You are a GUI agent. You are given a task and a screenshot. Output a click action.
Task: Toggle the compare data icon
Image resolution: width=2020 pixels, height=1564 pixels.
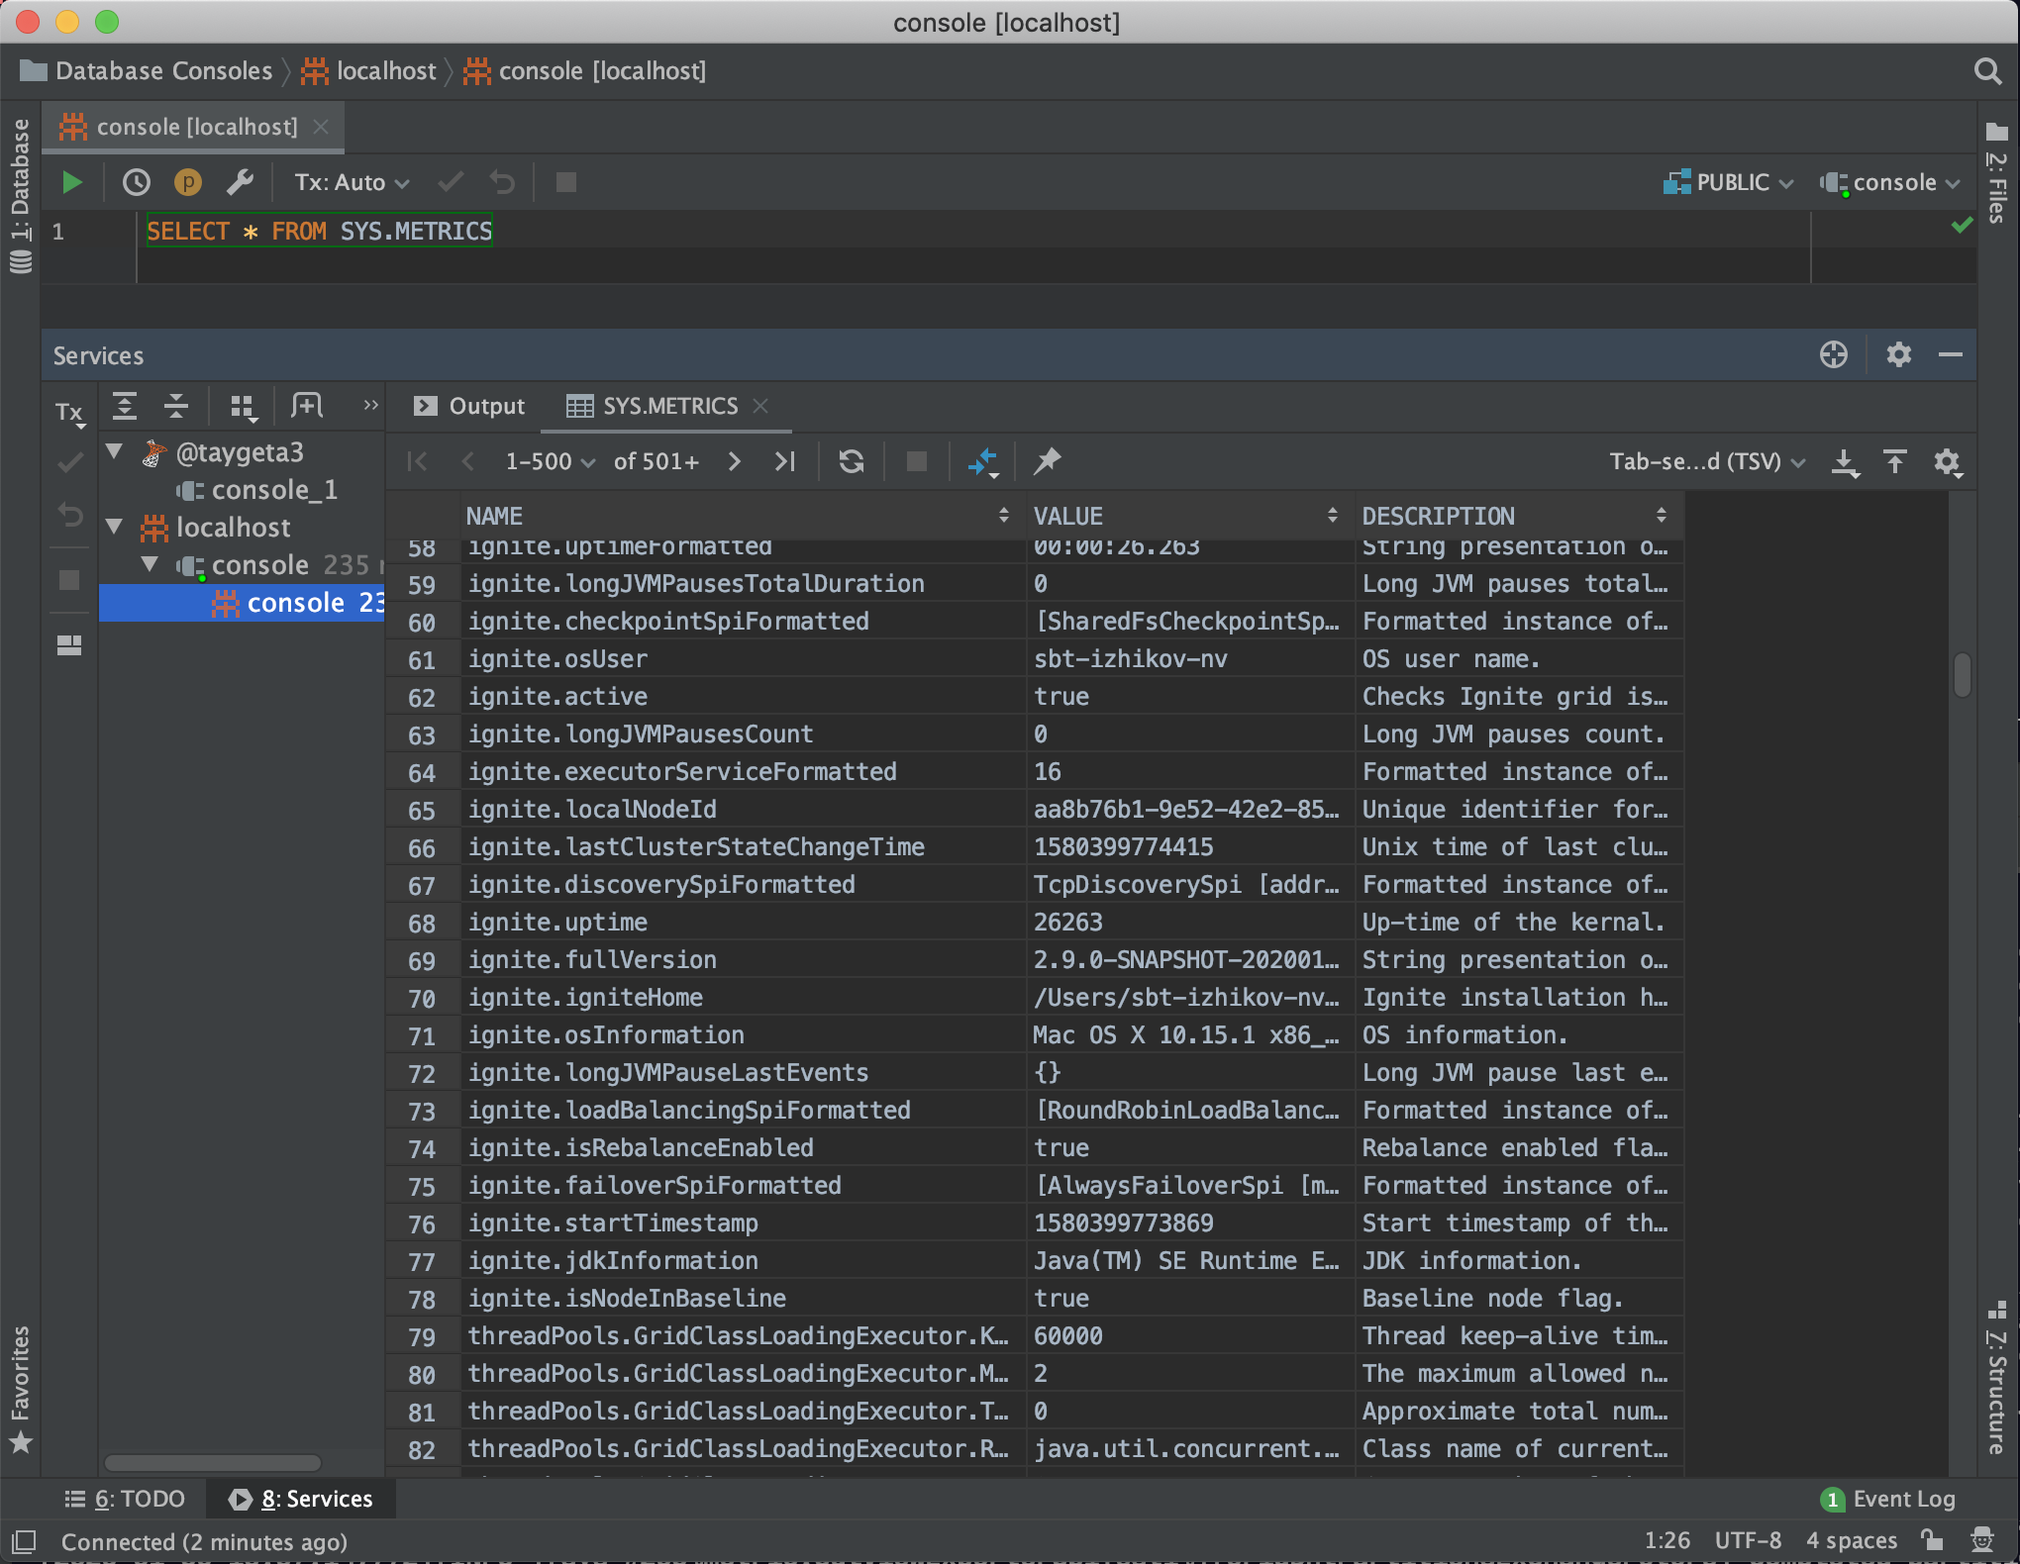[982, 461]
